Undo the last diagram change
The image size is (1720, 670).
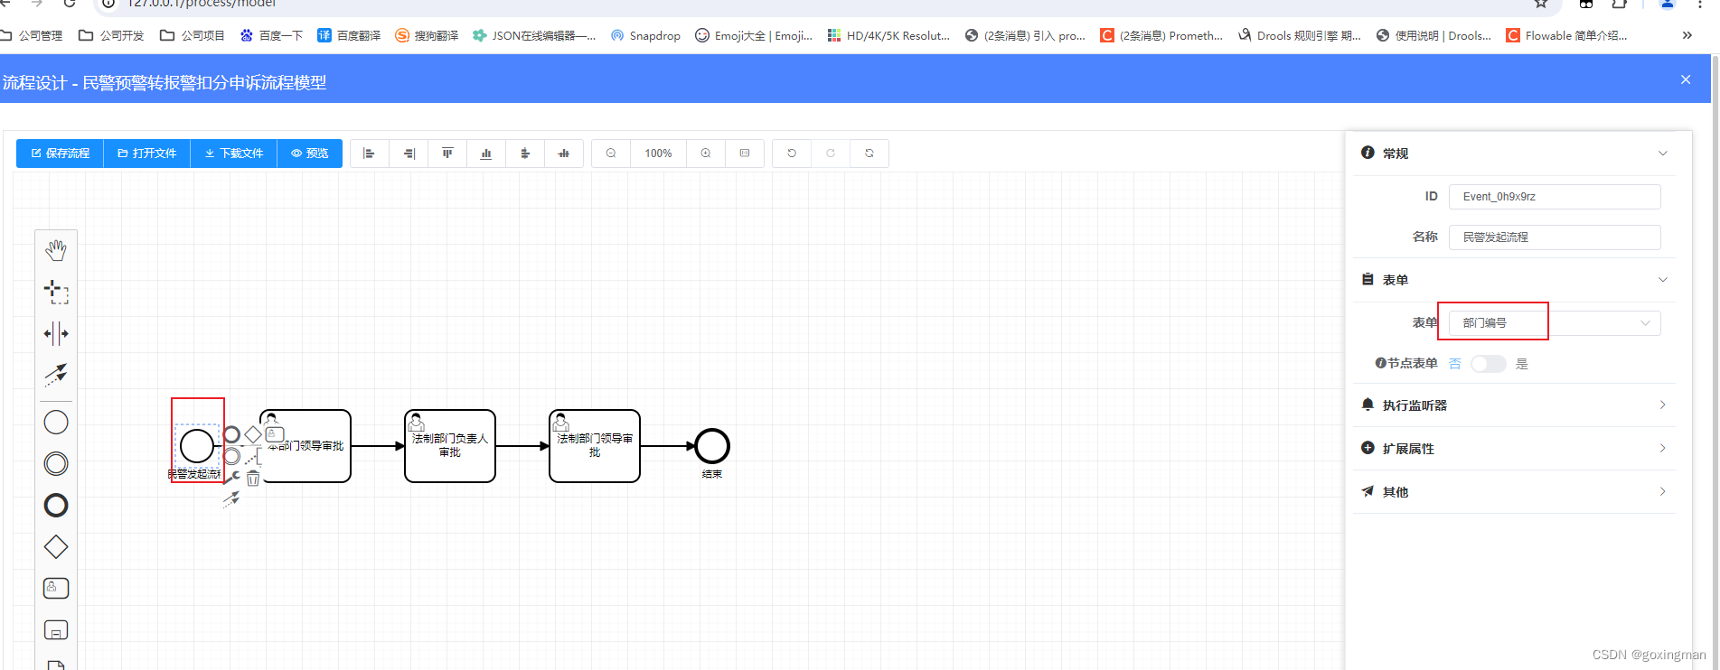pyautogui.click(x=792, y=154)
